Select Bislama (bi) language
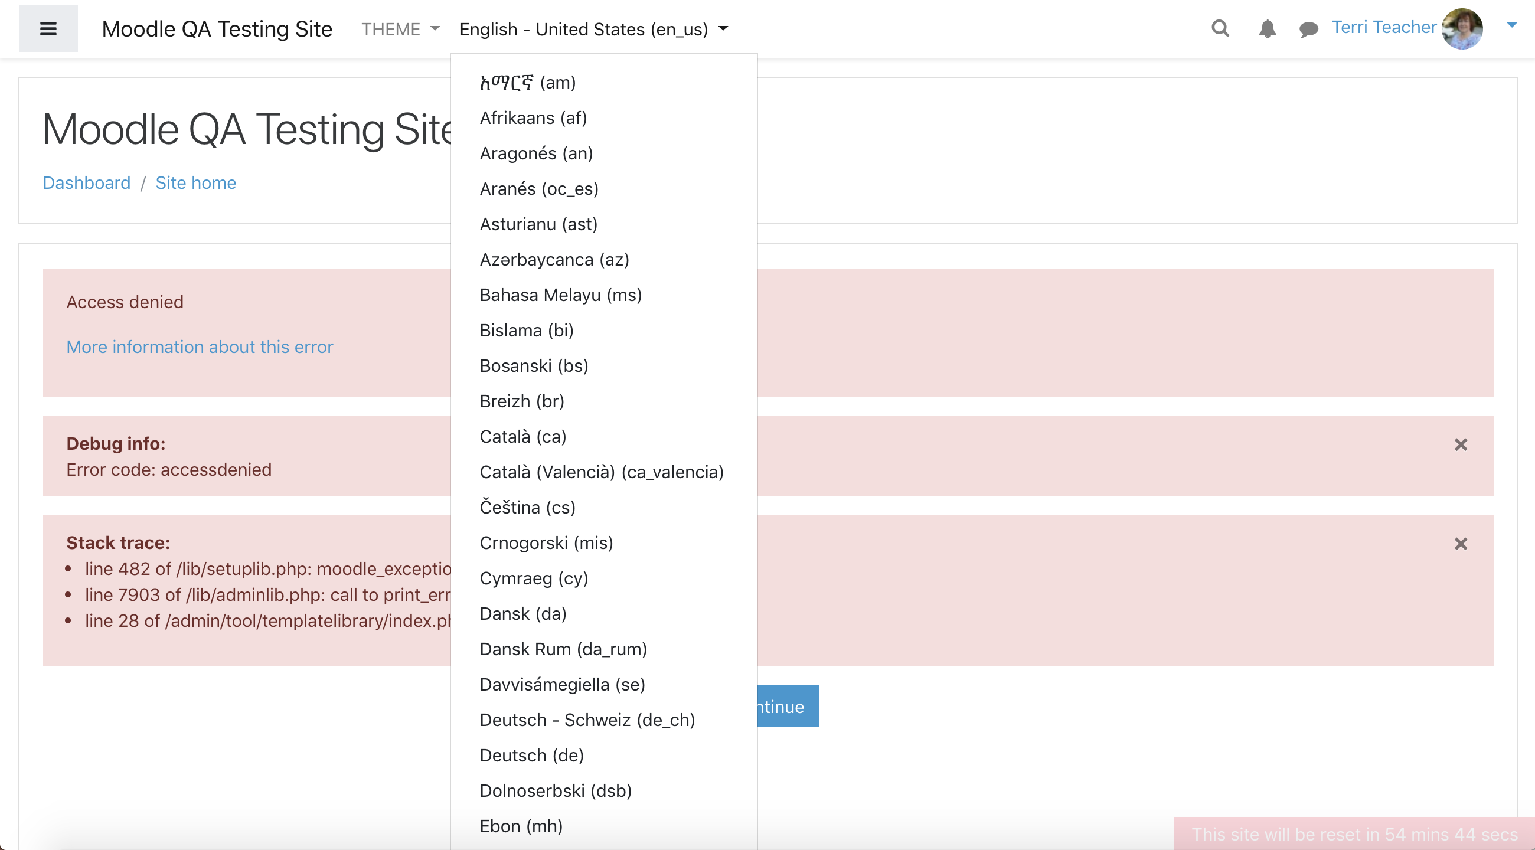This screenshot has width=1535, height=850. (603, 331)
